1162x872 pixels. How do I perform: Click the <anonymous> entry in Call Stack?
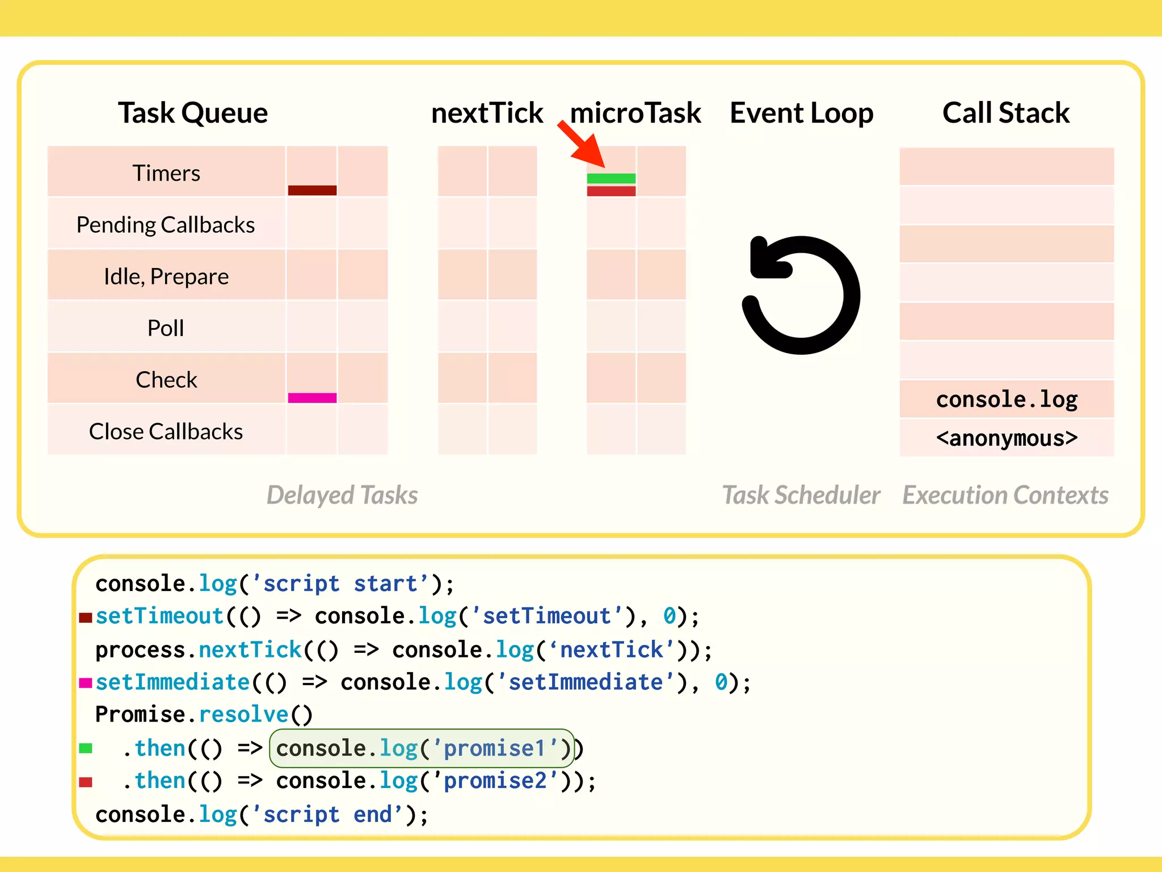click(x=1007, y=438)
